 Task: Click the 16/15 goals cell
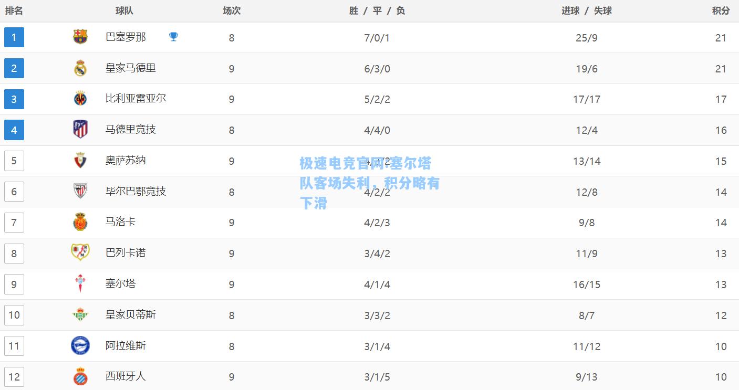click(587, 284)
